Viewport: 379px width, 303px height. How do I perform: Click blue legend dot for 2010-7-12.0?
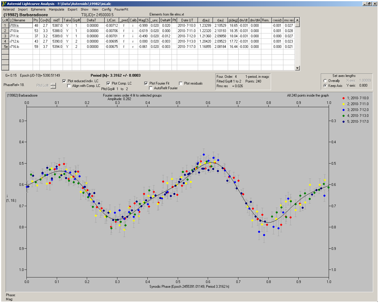coord(344,110)
